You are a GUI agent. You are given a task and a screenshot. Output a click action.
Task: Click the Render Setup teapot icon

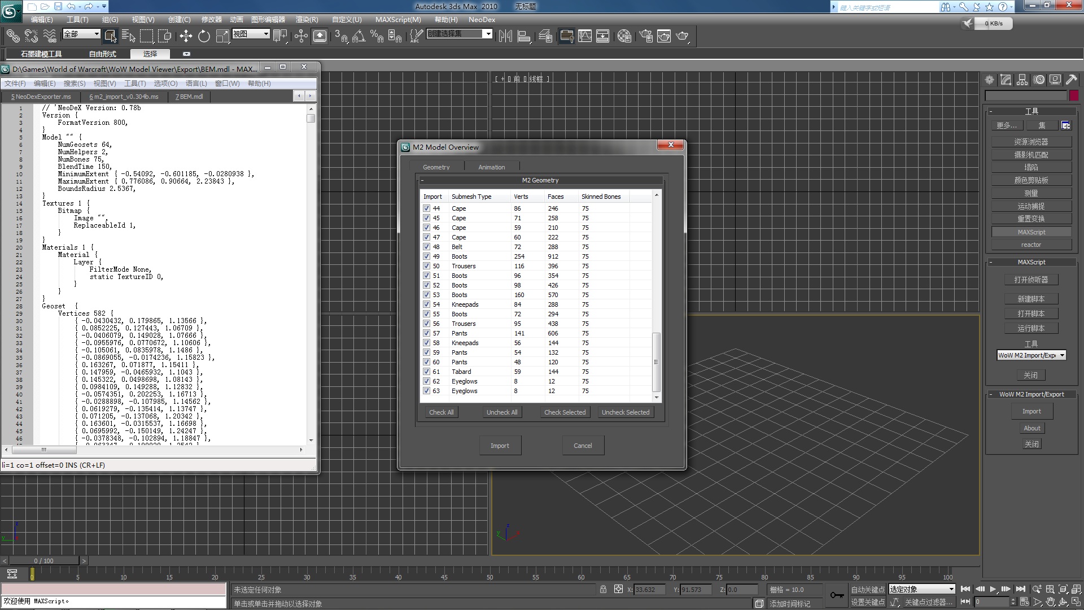click(x=646, y=36)
